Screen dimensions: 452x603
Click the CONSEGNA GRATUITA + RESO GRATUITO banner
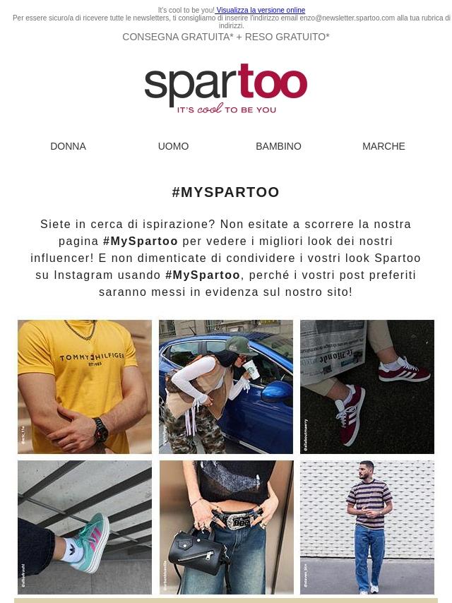(x=226, y=37)
